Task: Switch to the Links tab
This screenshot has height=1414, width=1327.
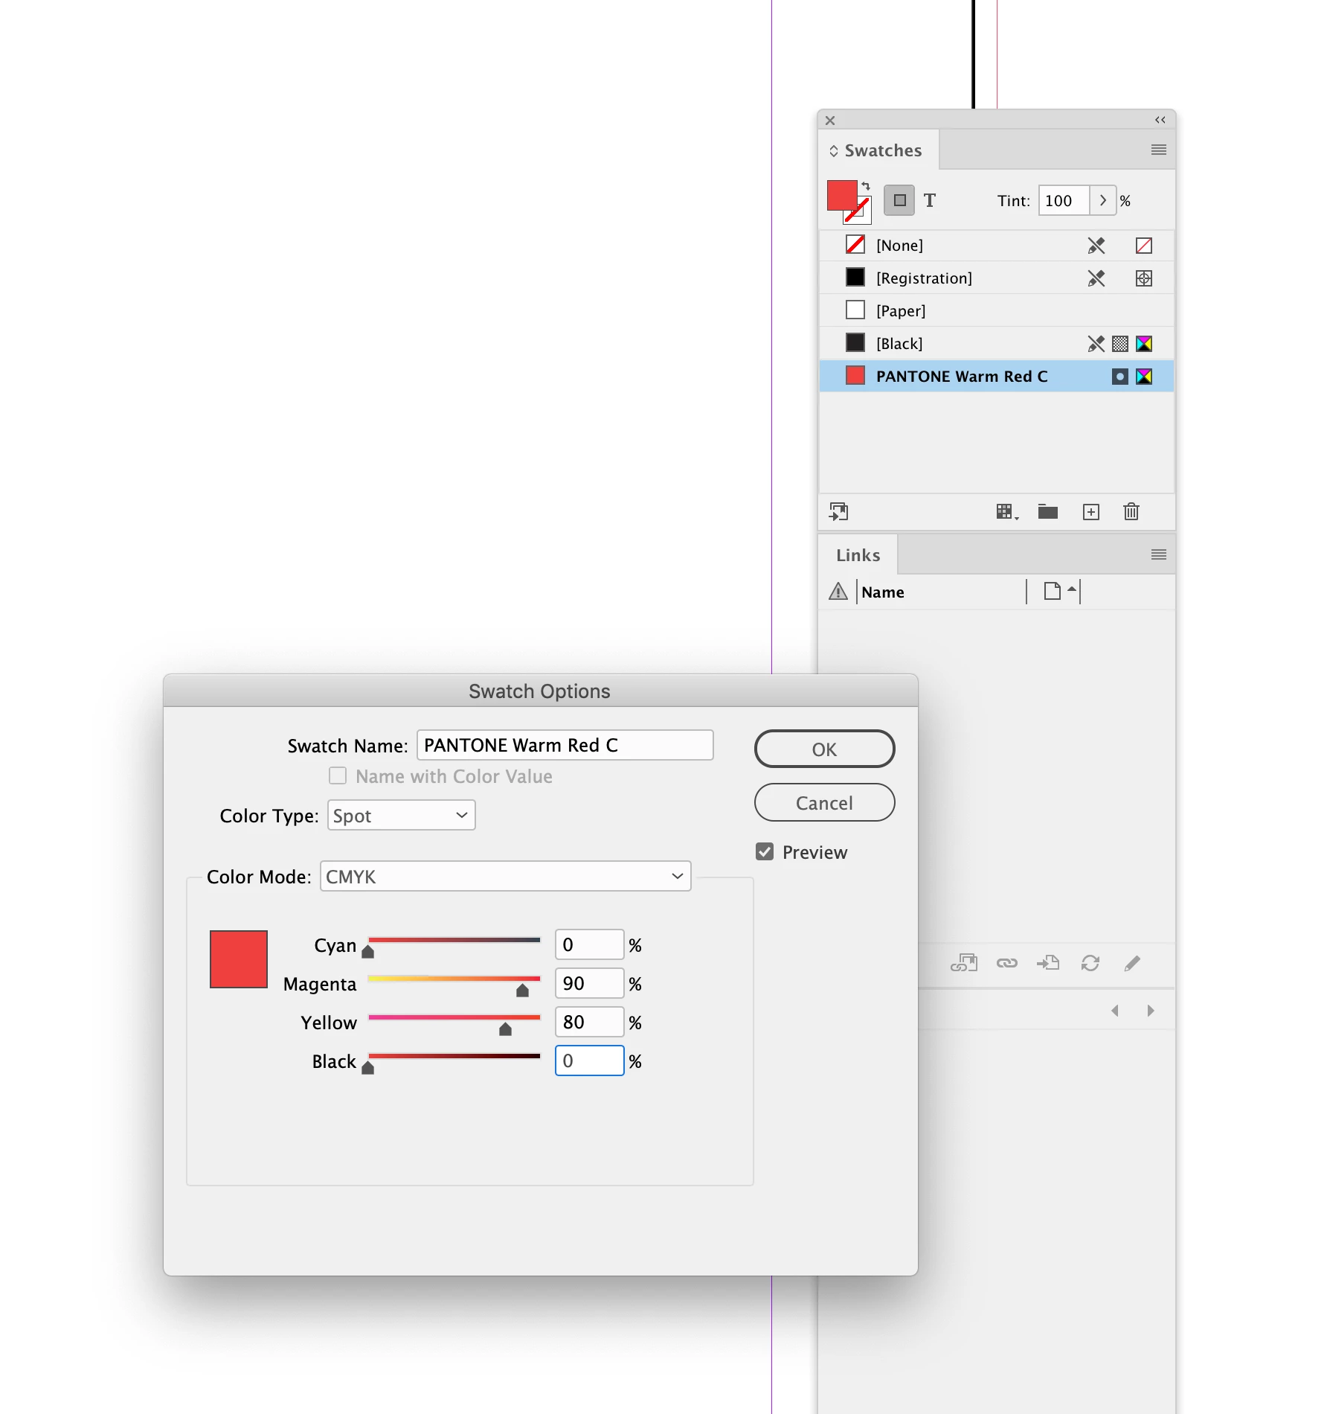Action: point(858,554)
